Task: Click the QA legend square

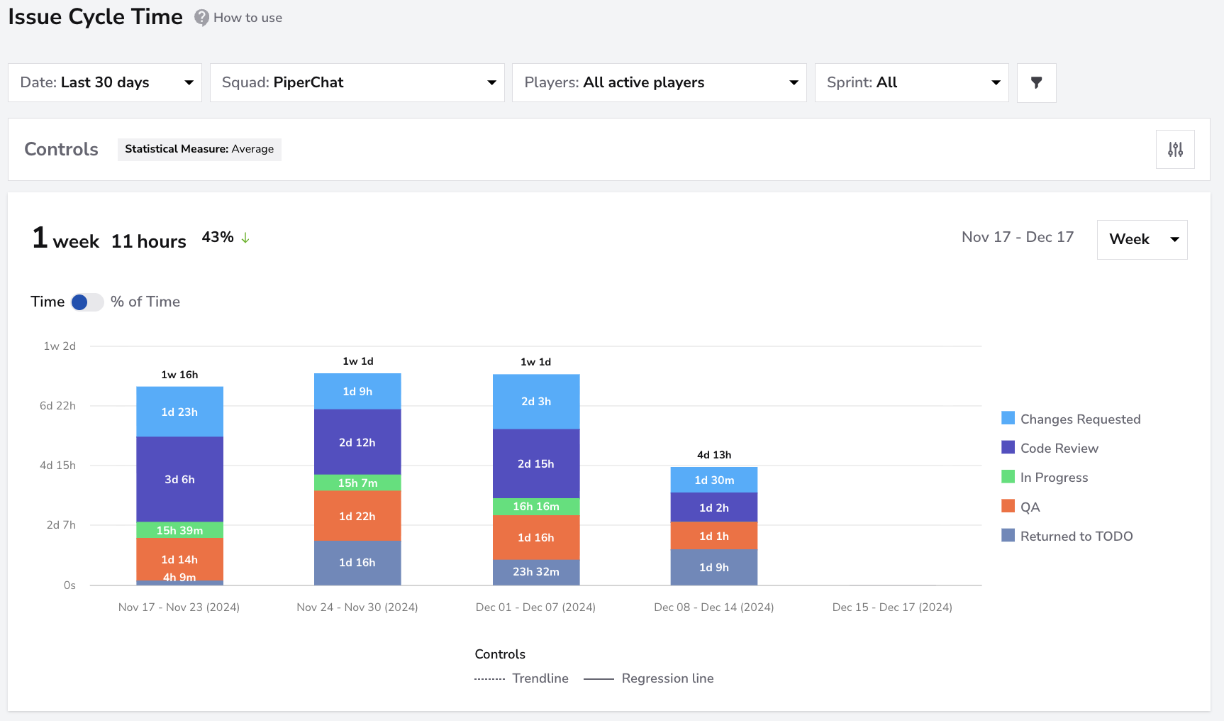Action: tap(1008, 506)
